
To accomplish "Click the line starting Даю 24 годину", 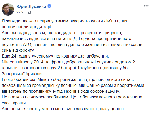I will (x=55, y=56).
